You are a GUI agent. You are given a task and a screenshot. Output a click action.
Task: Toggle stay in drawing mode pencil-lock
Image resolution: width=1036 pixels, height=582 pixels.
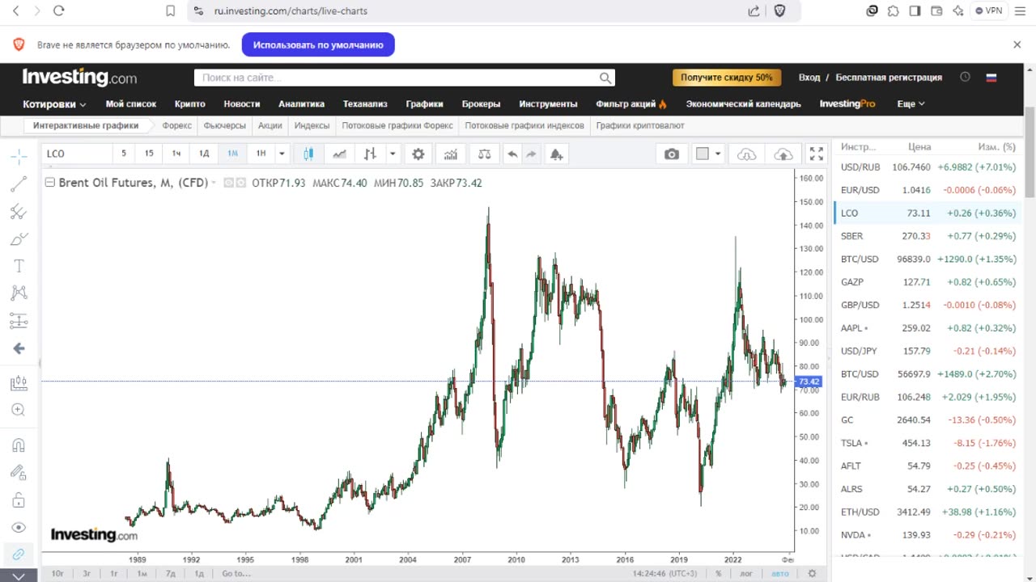19,472
